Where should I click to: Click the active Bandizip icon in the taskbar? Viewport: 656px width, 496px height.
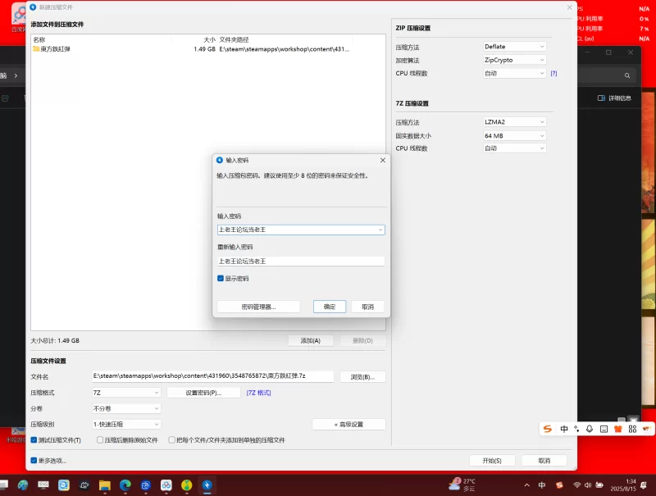pyautogui.click(x=207, y=485)
